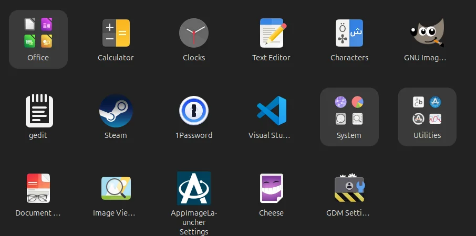
Task: Open the Document Viewer app
Action: (x=38, y=189)
